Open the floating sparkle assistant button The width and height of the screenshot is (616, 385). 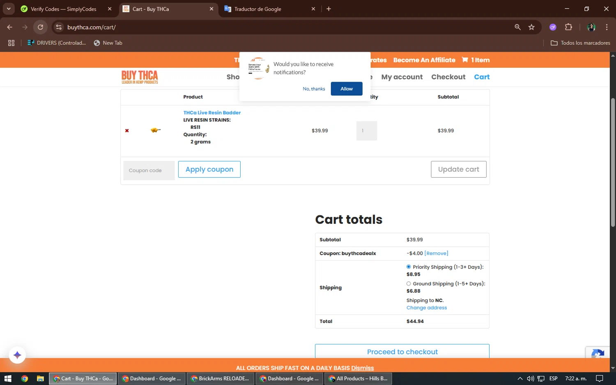(17, 355)
